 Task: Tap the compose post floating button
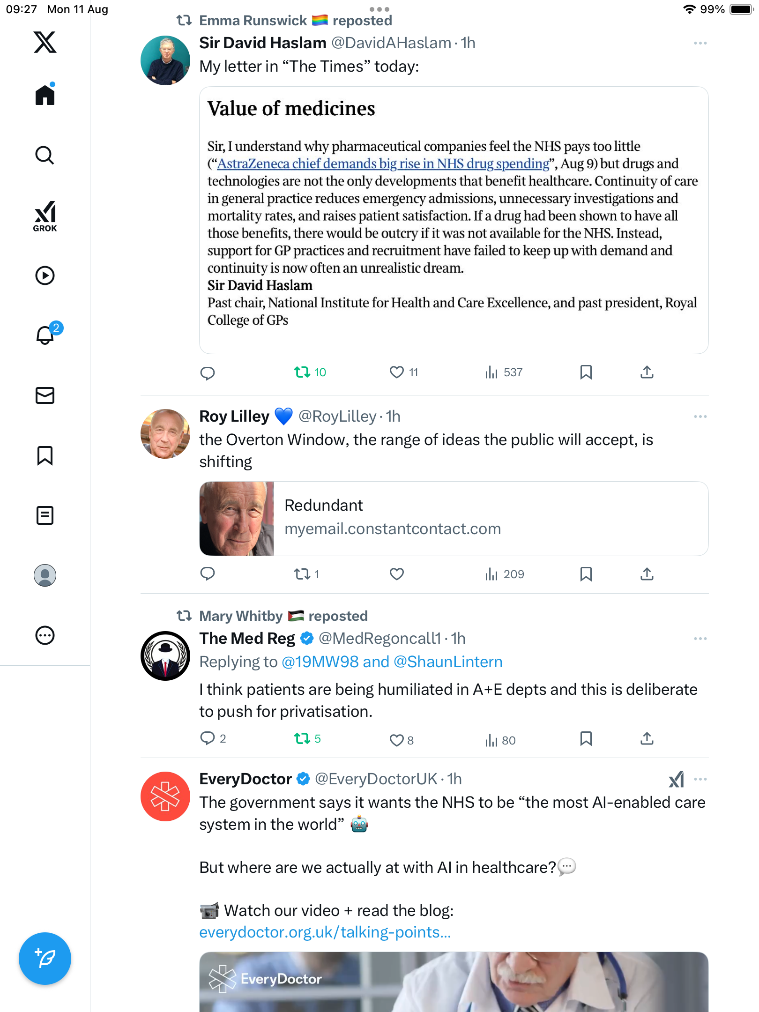click(x=45, y=958)
